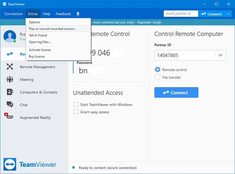
Task: Open Computers & Contacts icon
Action: pos(10,92)
